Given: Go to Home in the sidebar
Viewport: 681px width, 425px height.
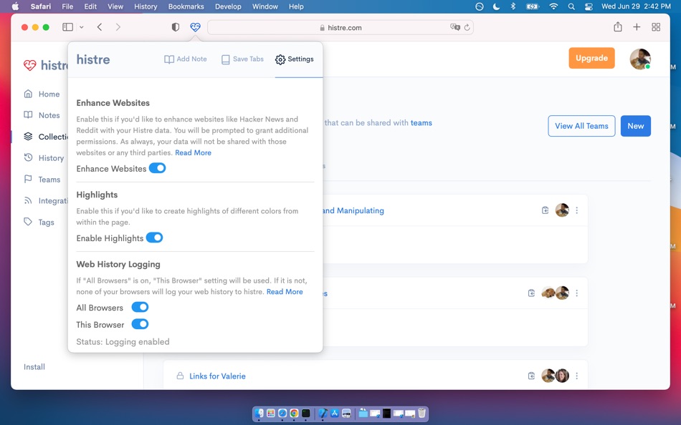Looking at the screenshot, I should (42, 94).
